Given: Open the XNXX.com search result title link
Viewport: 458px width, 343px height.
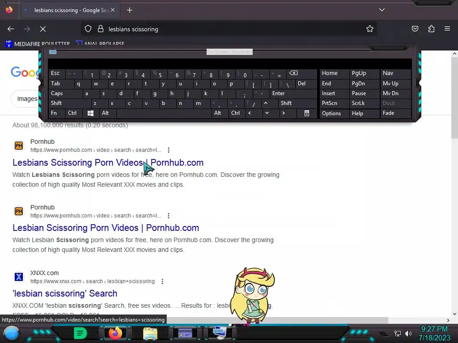Looking at the screenshot, I should pos(65,293).
